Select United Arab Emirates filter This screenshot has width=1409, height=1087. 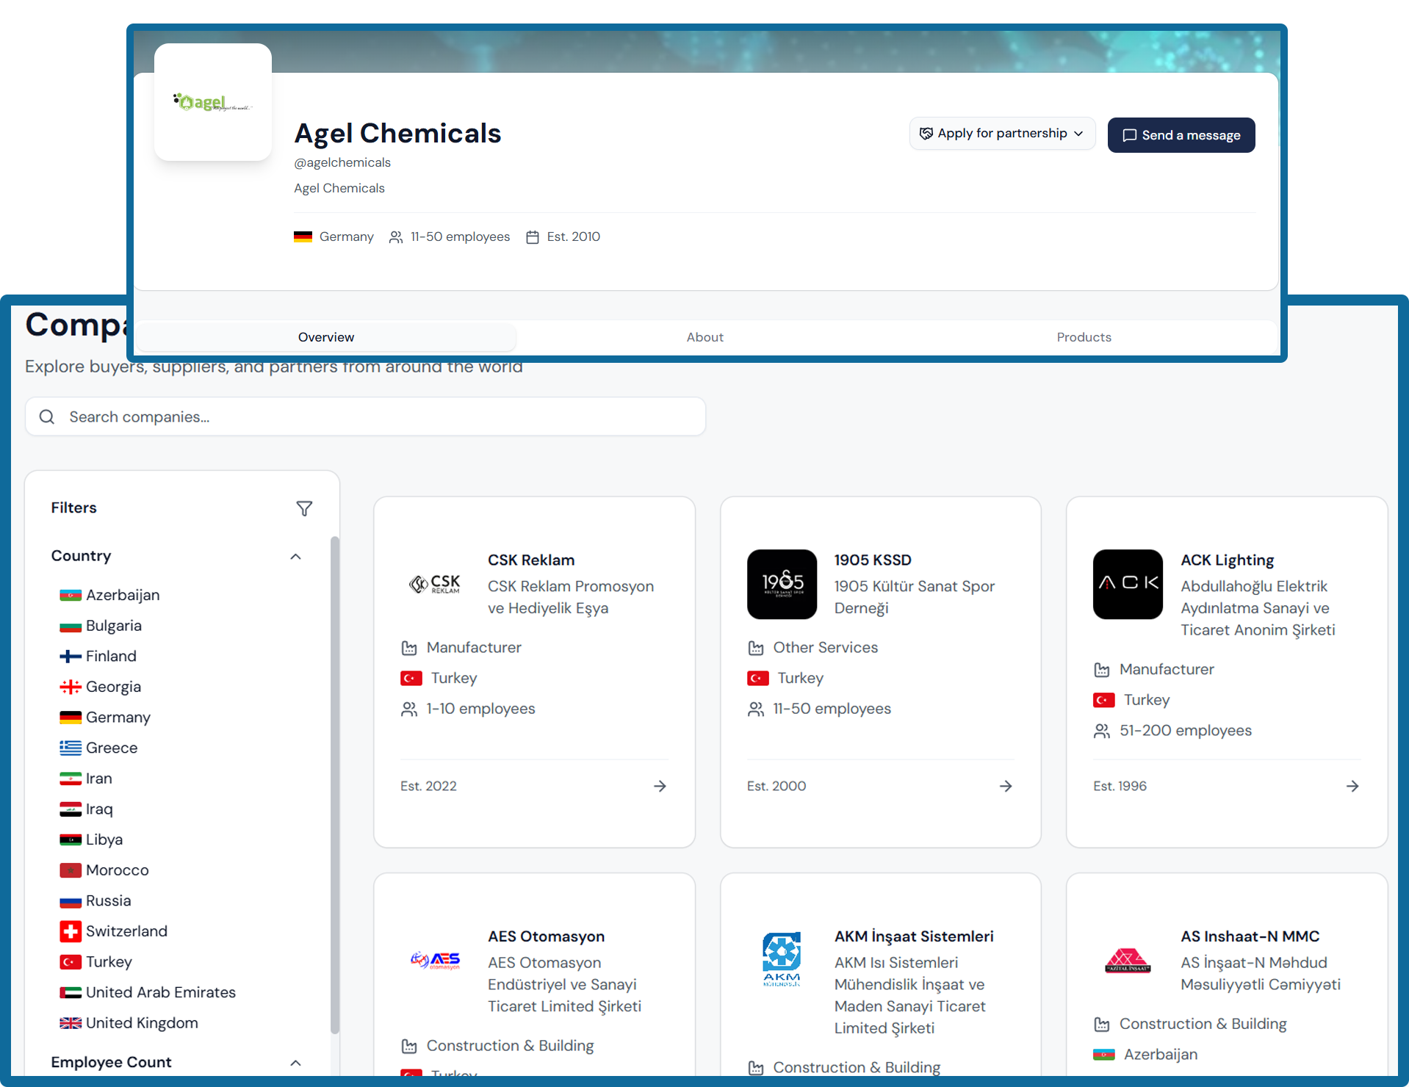(x=148, y=993)
